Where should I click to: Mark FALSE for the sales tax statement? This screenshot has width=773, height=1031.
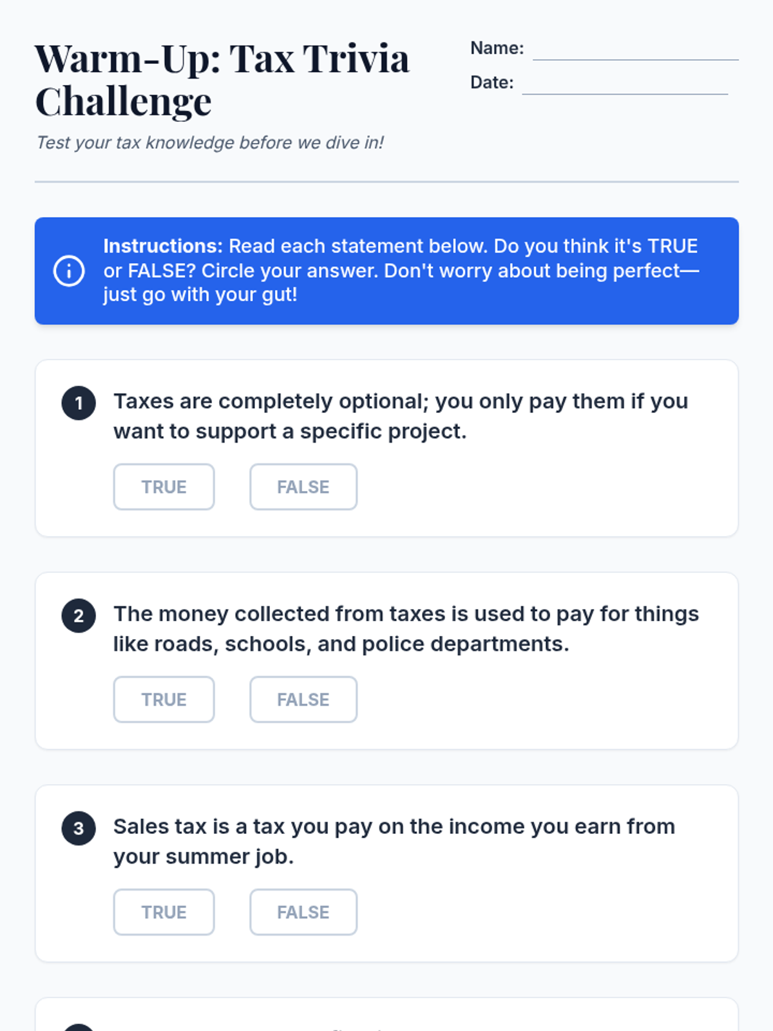303,912
